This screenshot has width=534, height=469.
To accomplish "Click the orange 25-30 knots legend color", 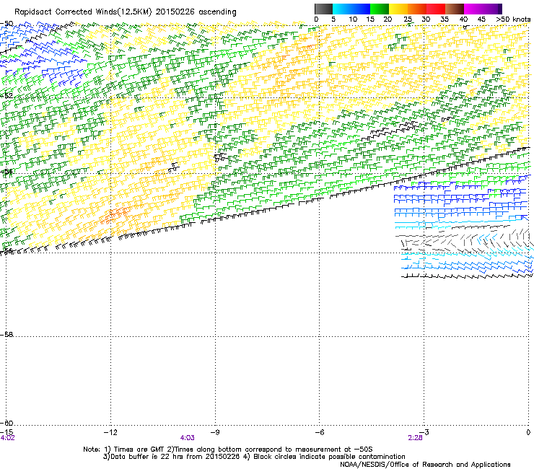I will (417, 9).
